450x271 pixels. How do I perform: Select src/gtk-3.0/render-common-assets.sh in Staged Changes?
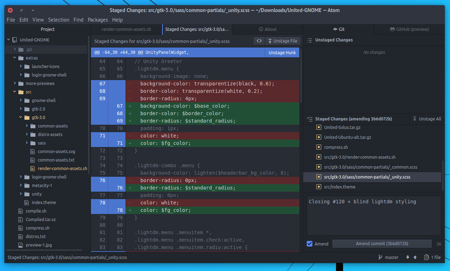click(x=372, y=157)
